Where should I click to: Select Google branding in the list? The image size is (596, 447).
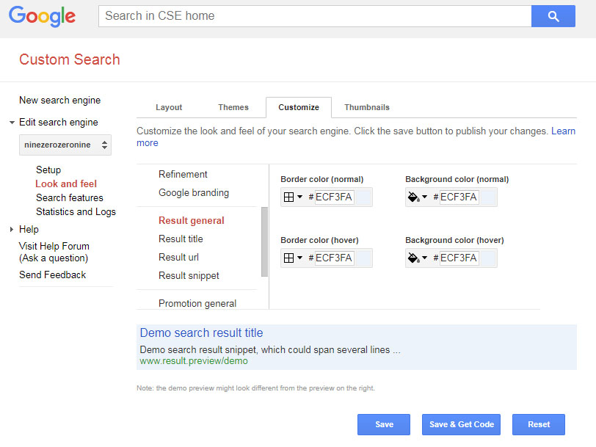pyautogui.click(x=194, y=193)
